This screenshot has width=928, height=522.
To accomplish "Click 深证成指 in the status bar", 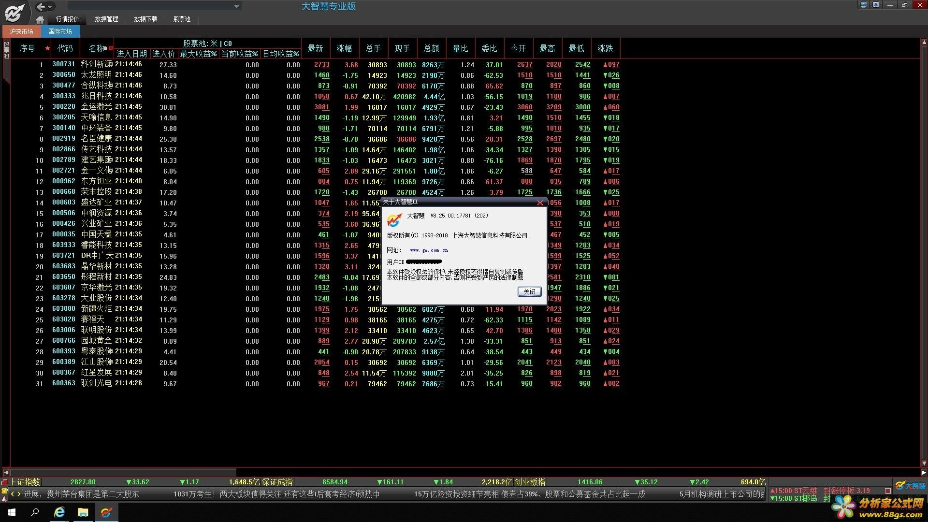I will coord(277,482).
